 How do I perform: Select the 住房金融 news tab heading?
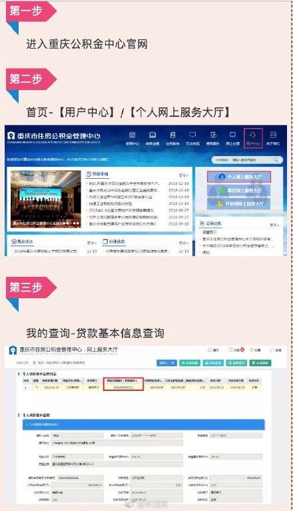(97, 174)
